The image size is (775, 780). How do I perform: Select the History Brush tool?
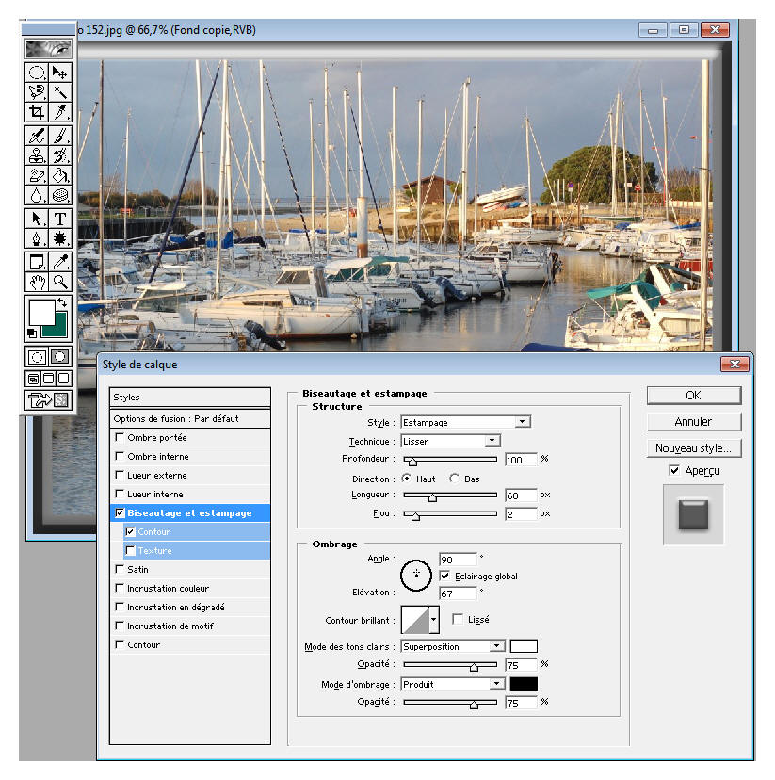click(x=60, y=155)
